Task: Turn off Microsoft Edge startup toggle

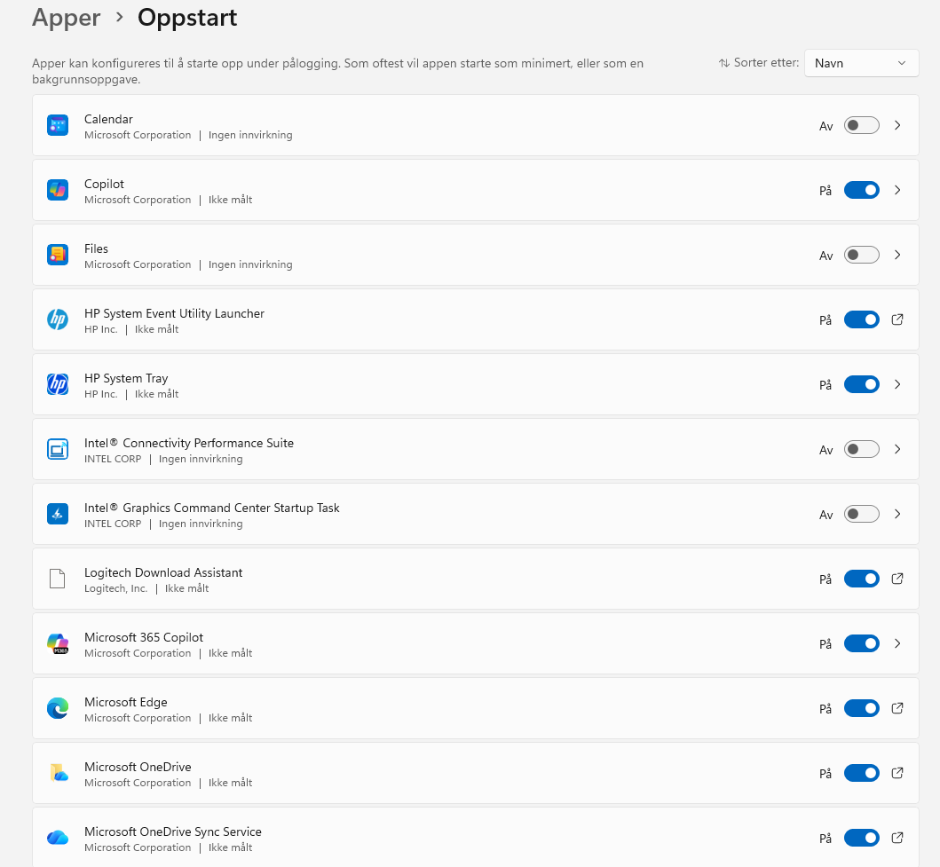Action: coord(861,708)
